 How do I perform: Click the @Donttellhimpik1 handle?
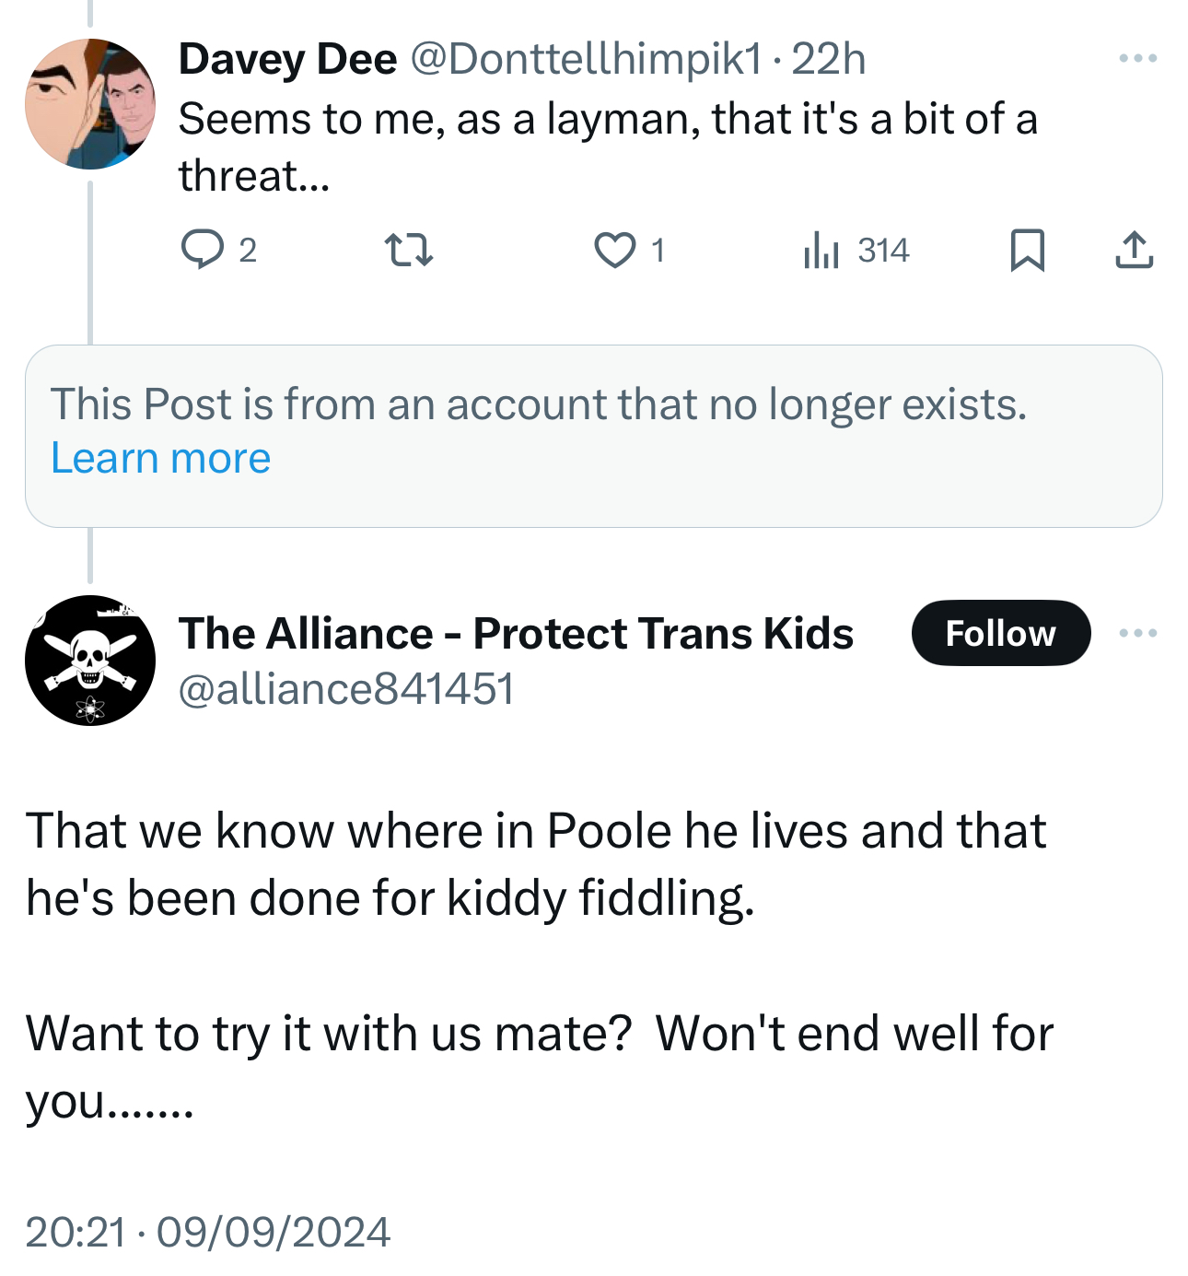click(x=586, y=59)
